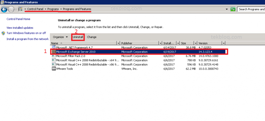
Task: Sort by Publisher column header
Action: point(139,43)
